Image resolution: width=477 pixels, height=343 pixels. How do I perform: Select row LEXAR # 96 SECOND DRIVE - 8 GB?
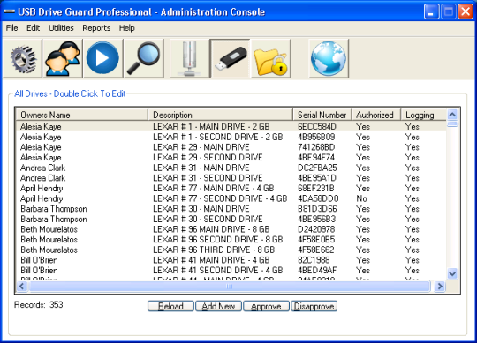coord(231,240)
